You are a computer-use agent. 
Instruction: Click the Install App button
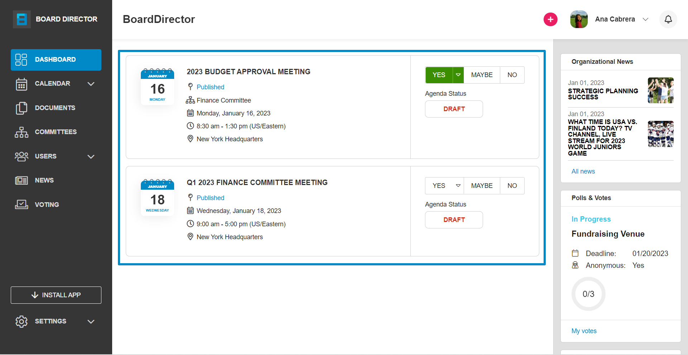pos(56,295)
